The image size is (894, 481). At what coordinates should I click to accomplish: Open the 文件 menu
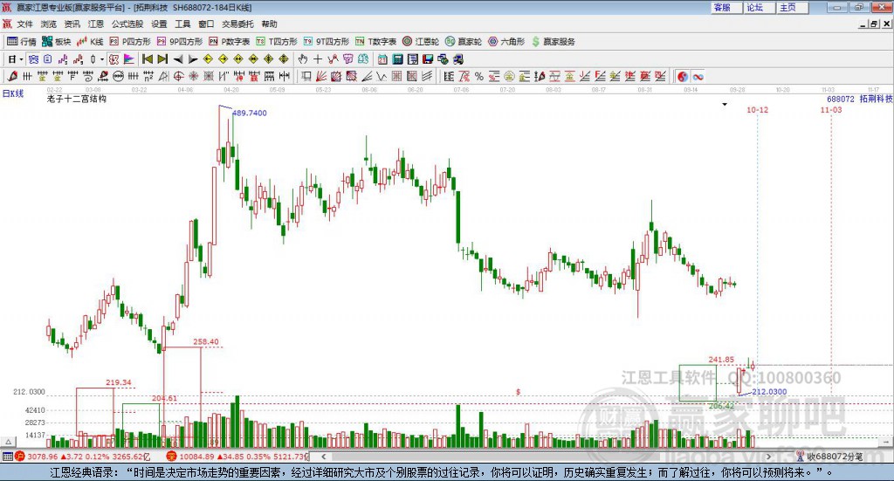(25, 24)
